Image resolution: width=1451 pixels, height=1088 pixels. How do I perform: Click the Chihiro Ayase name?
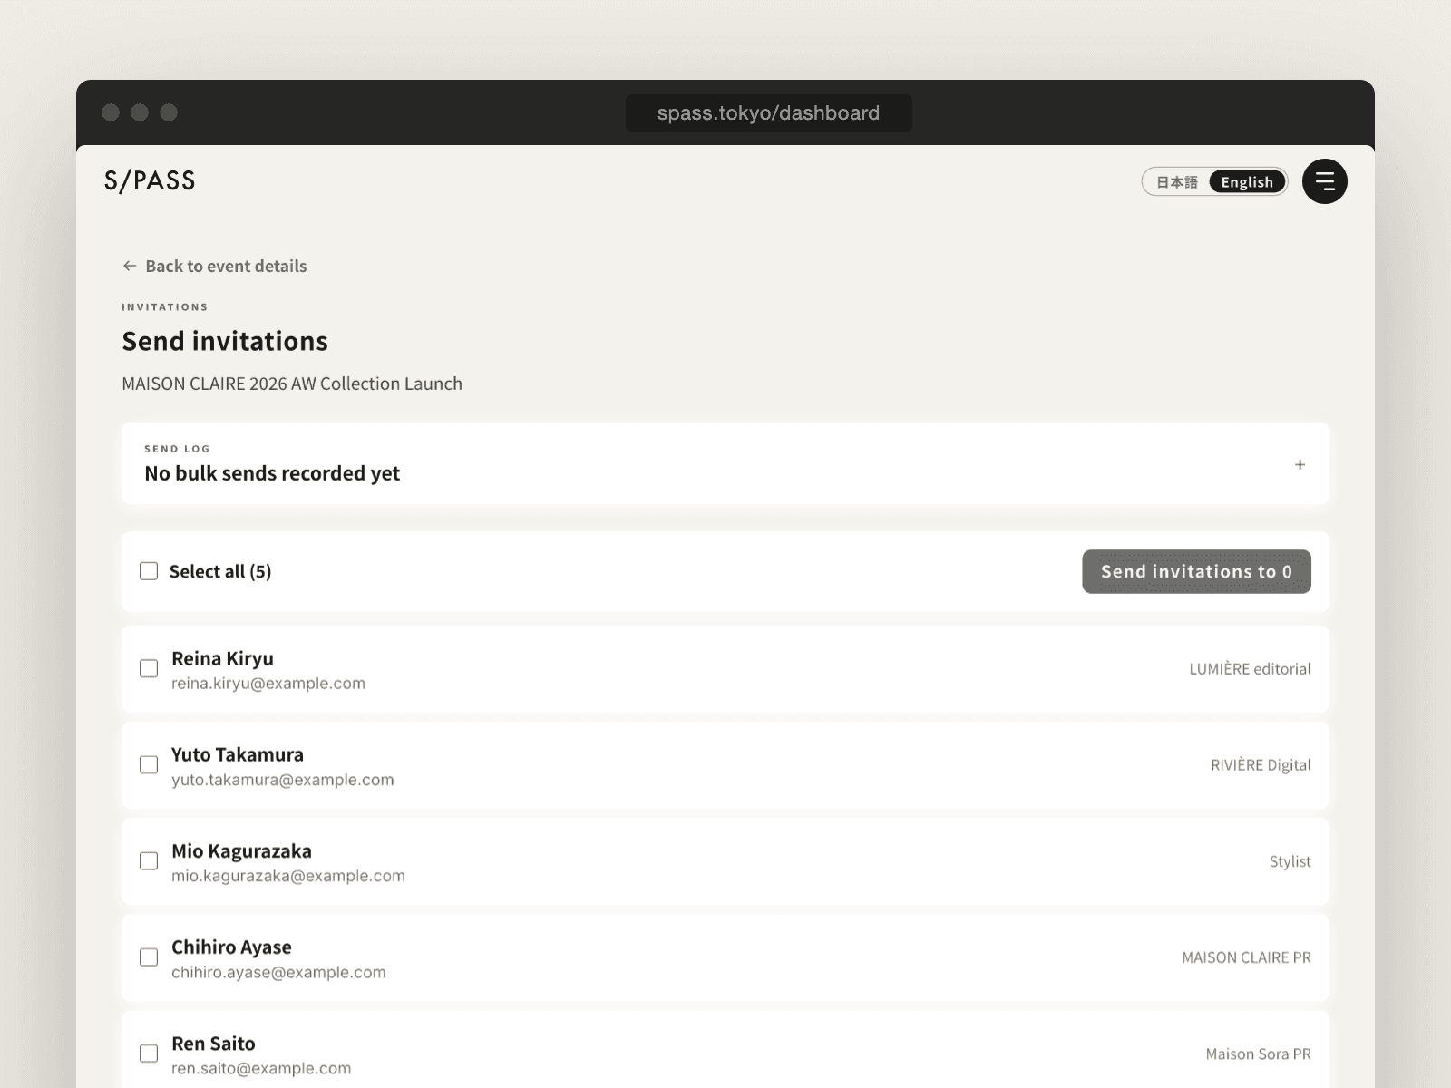(x=231, y=947)
